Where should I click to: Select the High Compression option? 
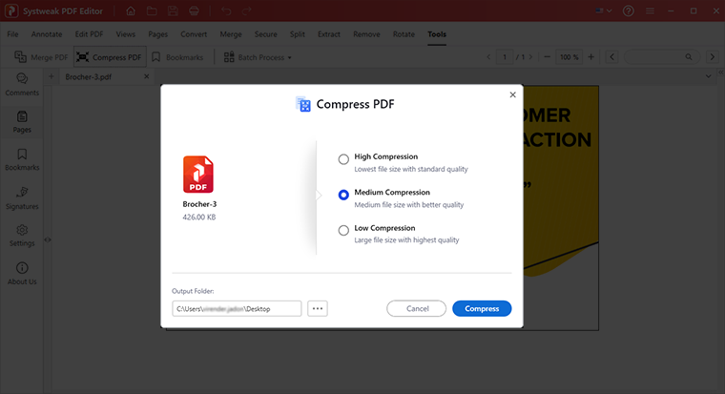tap(343, 159)
